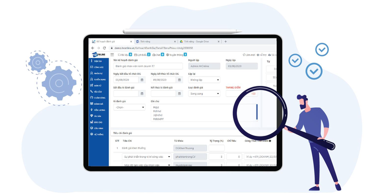Image resolution: width=389 pixels, height=196 pixels.
Task: Open the Chấm công sidebar item
Action: click(98, 98)
